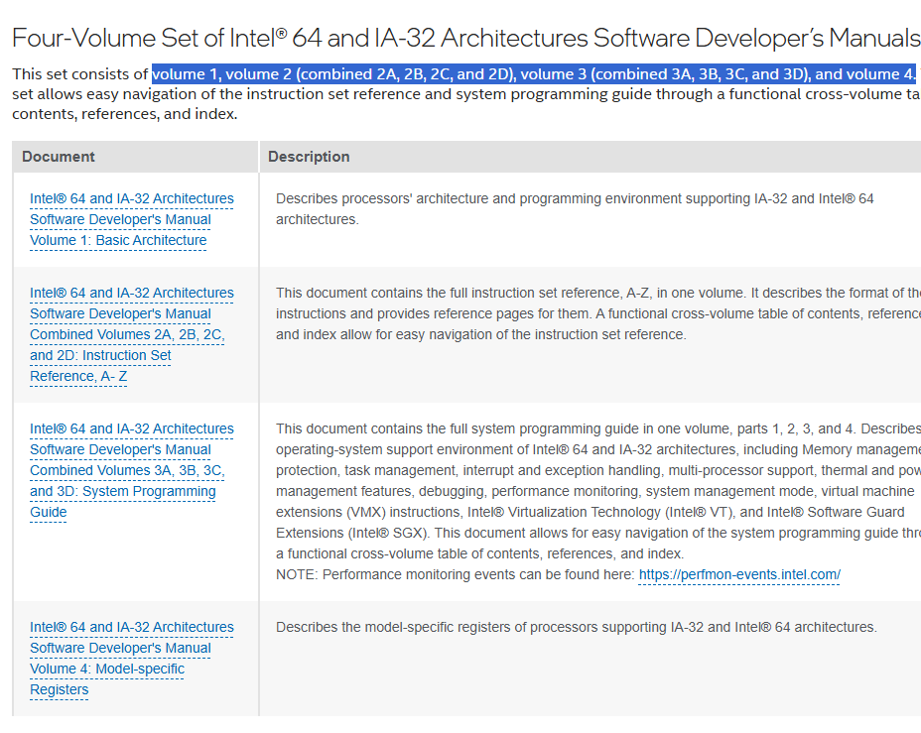Click the 'NOTE: Performance monitoring events' text
Image resolution: width=921 pixels, height=733 pixels.
tap(456, 574)
